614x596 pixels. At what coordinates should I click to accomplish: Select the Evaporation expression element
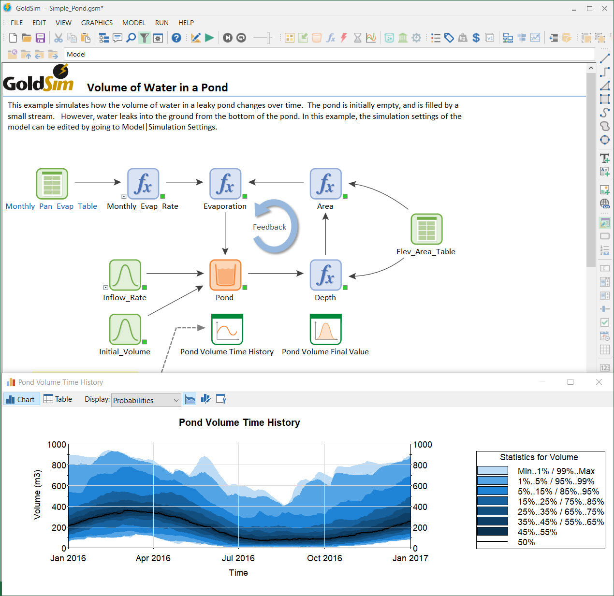tap(225, 184)
